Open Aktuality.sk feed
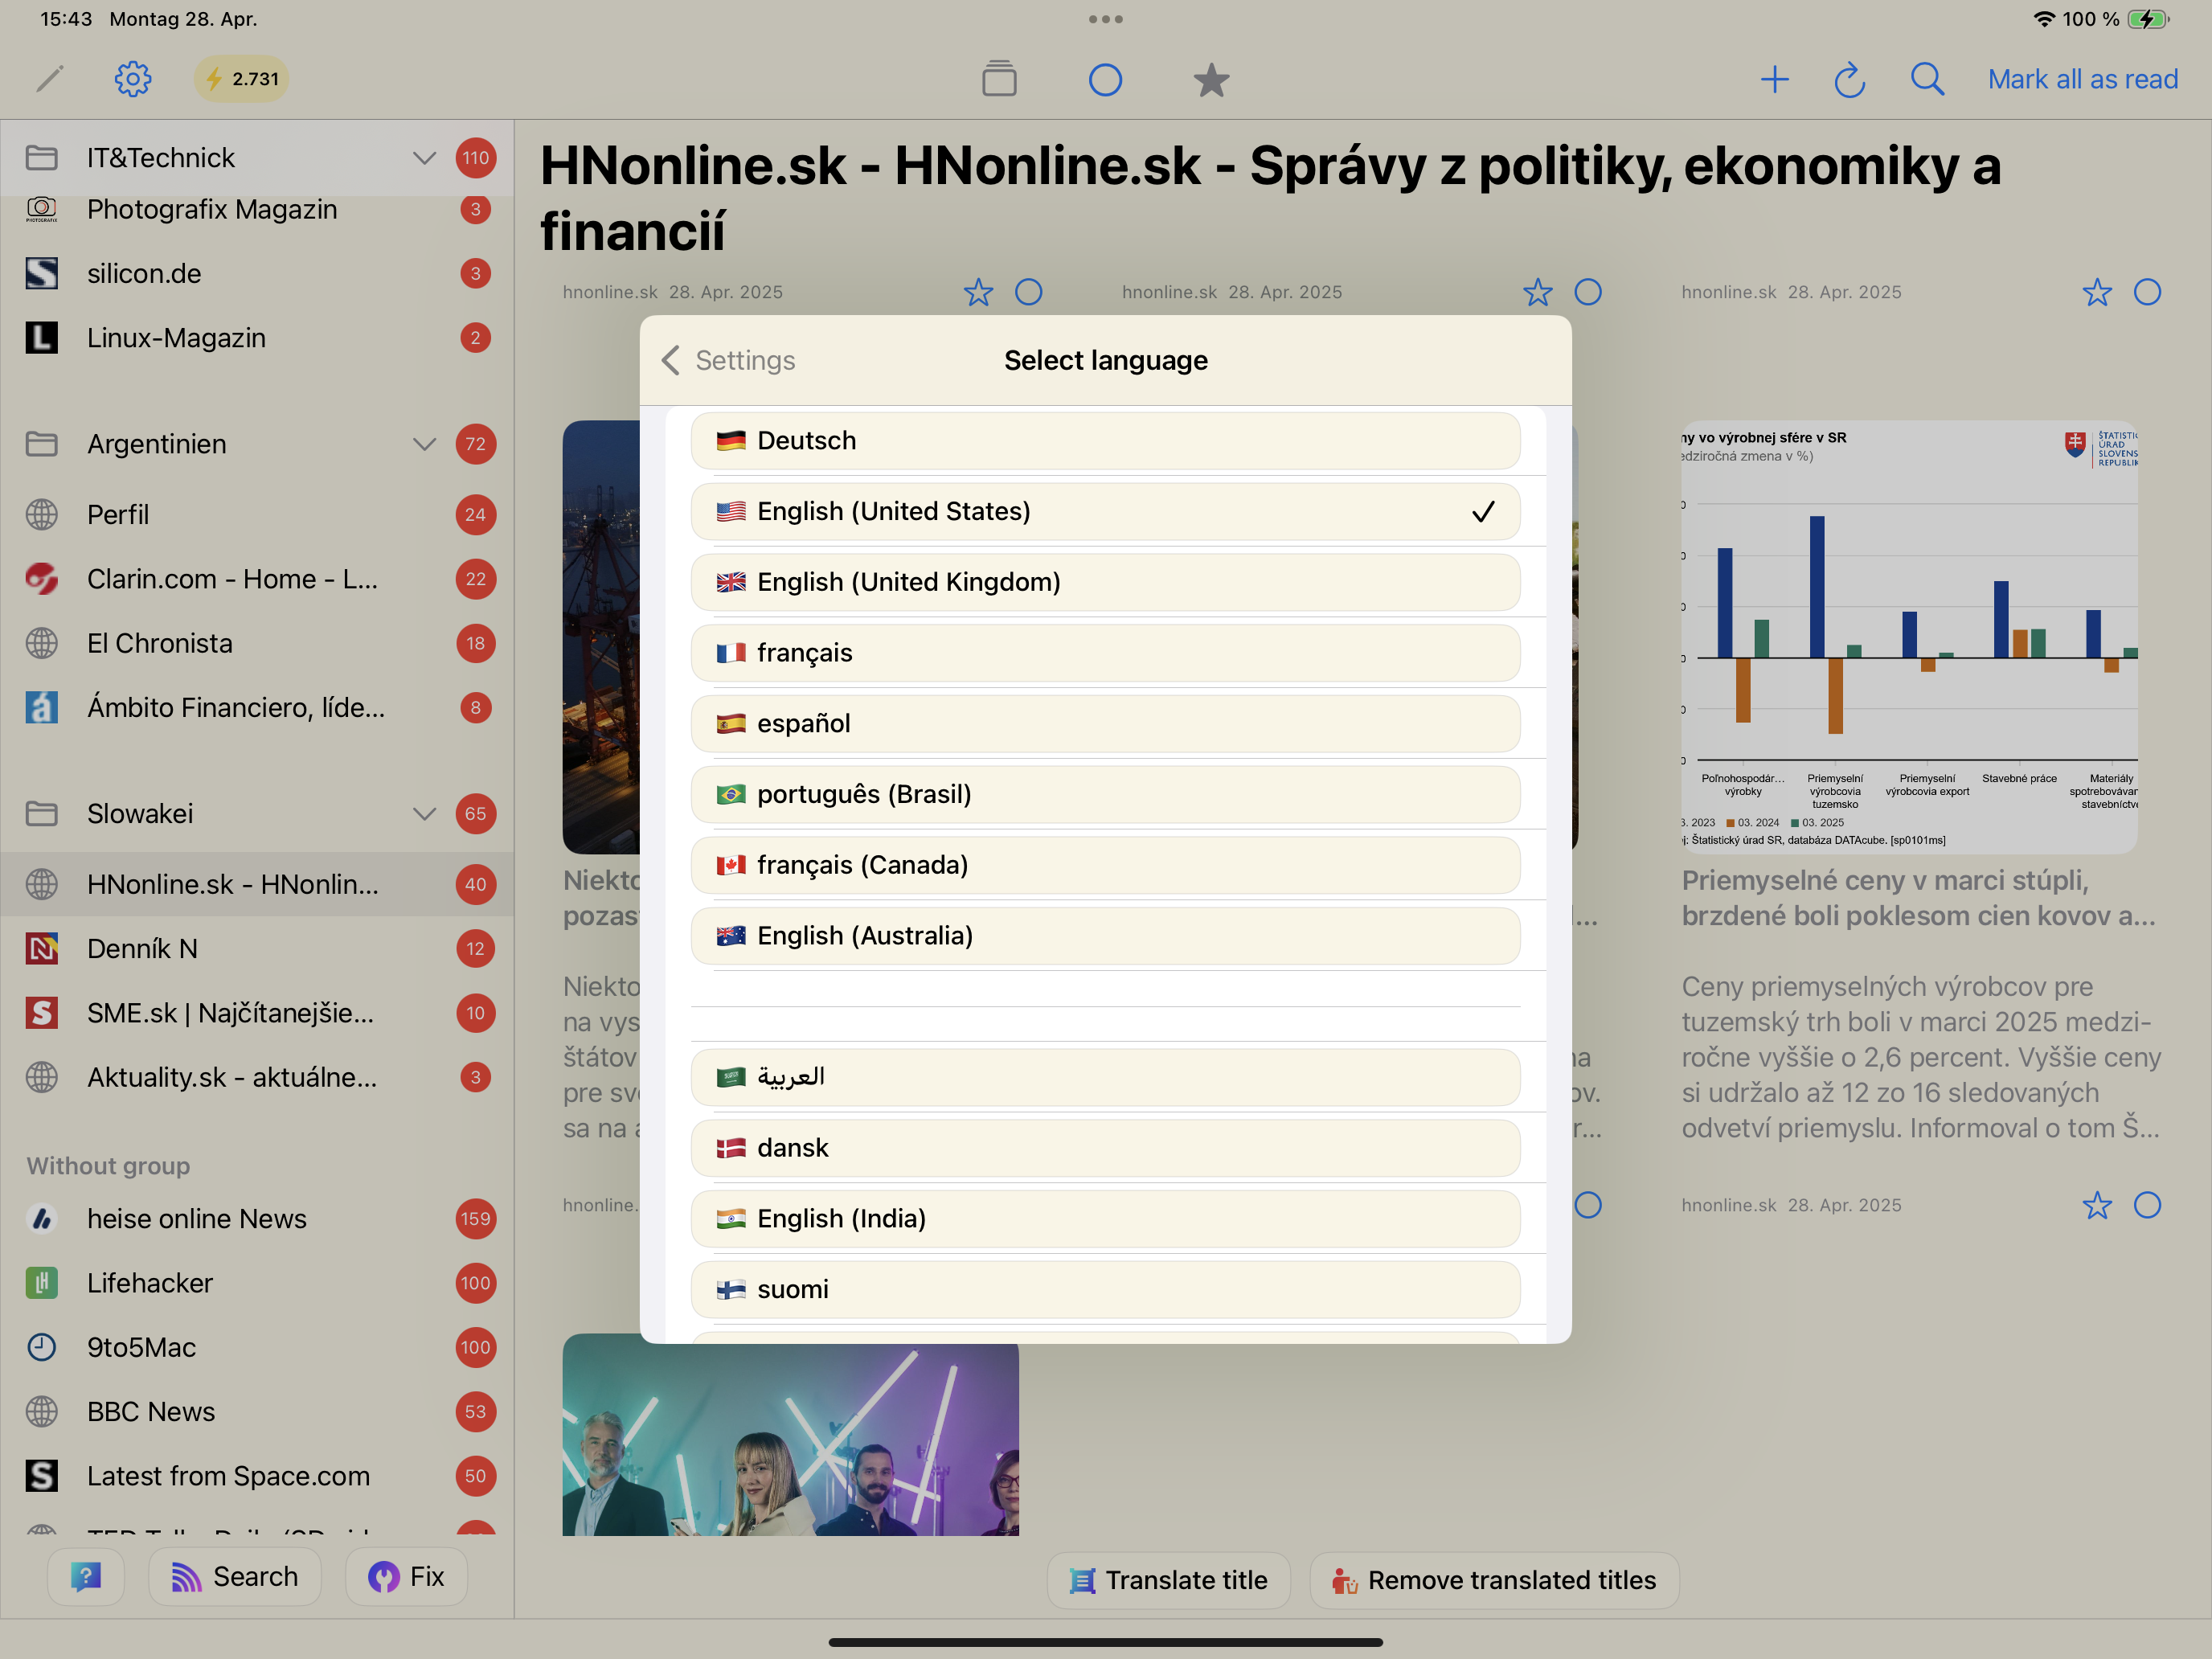2212x1659 pixels. coord(257,1078)
